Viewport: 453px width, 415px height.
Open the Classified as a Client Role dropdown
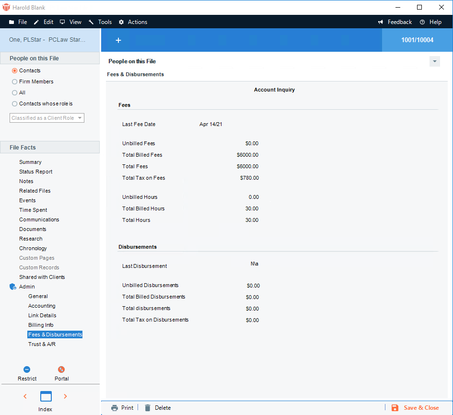coord(47,118)
